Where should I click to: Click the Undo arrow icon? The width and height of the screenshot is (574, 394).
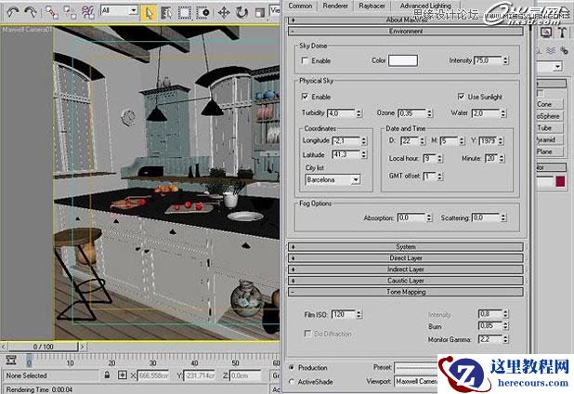click(13, 12)
